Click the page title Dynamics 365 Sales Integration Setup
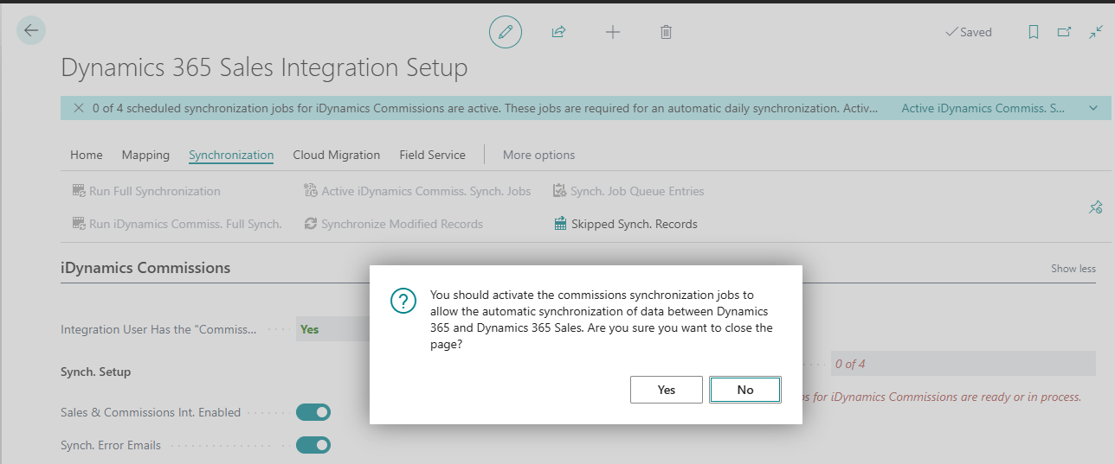The height and width of the screenshot is (464, 1115). tap(264, 67)
